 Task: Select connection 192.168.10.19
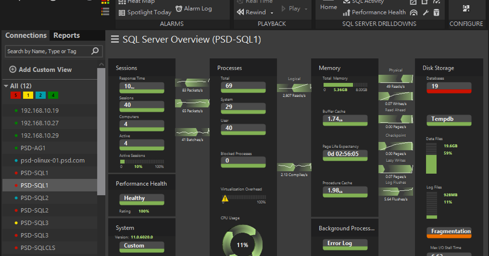[x=50, y=110]
